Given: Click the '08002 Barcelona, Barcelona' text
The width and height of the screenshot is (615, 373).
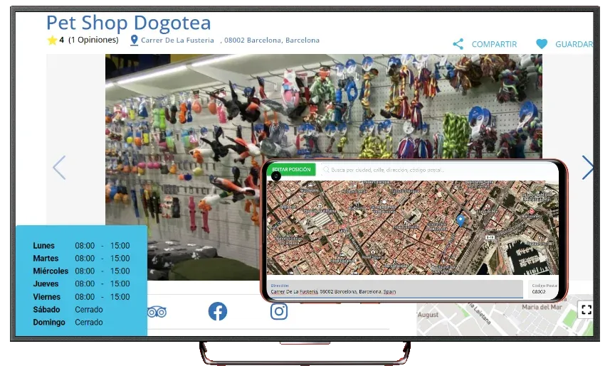Looking at the screenshot, I should (x=272, y=40).
